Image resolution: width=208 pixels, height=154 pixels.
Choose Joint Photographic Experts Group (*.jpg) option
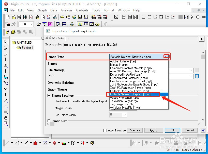pyautogui.click(x=134, y=84)
